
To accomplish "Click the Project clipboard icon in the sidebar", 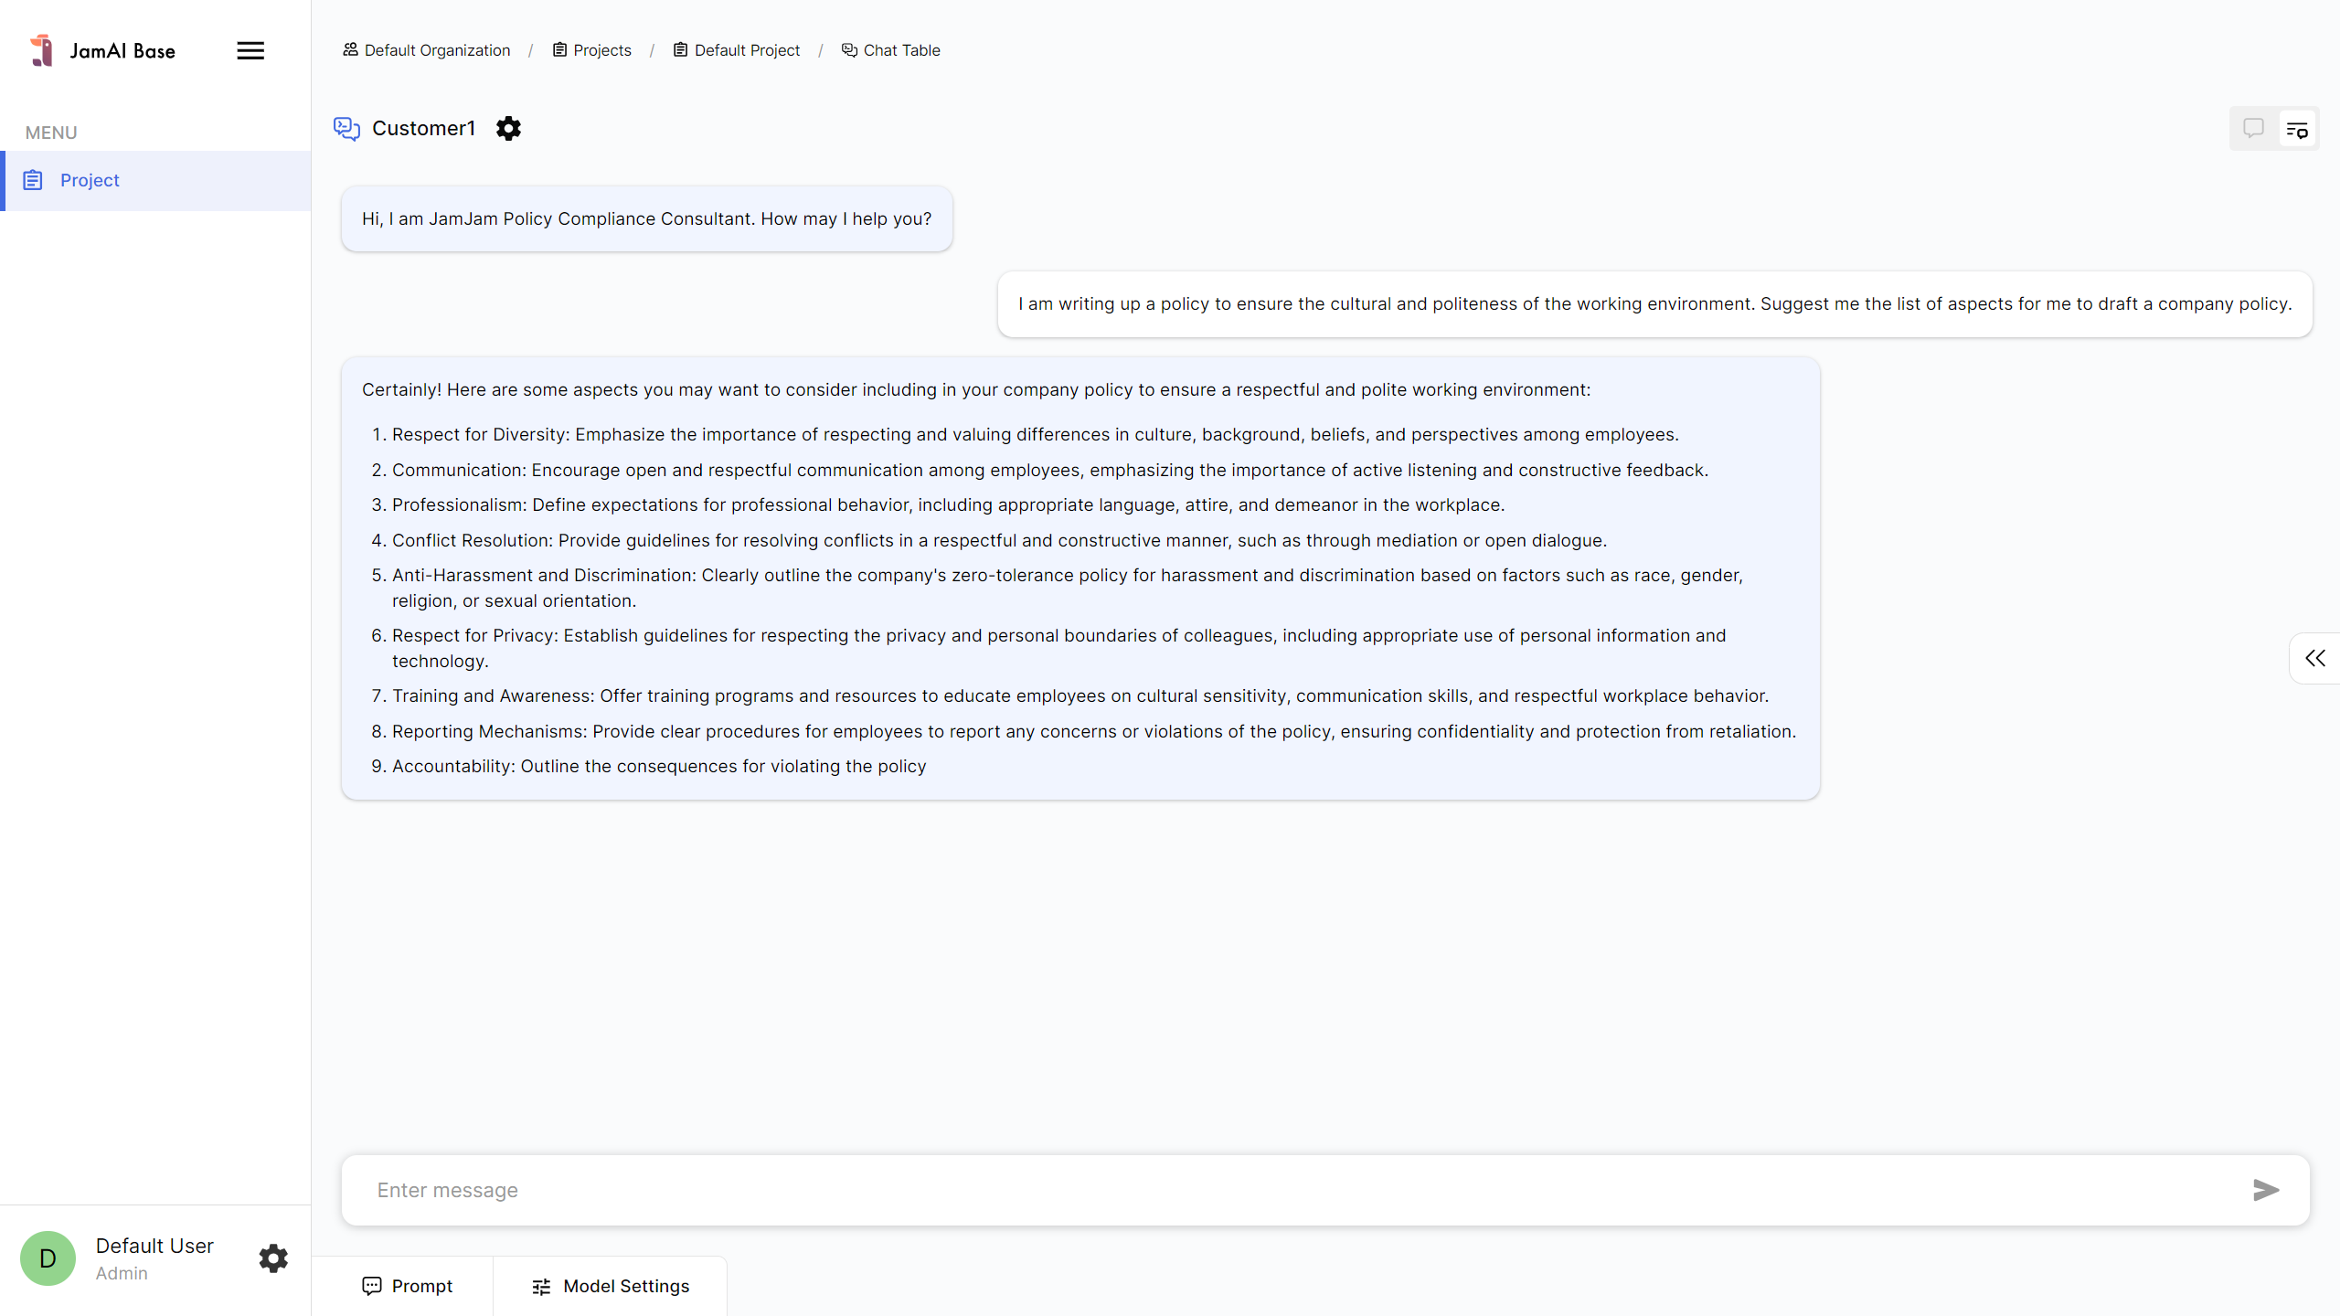I will 33,180.
